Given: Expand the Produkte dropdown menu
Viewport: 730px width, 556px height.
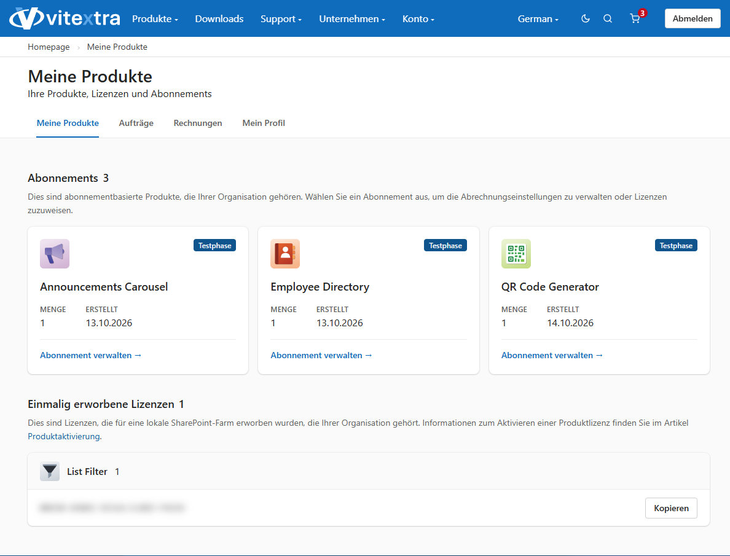Looking at the screenshot, I should [155, 18].
